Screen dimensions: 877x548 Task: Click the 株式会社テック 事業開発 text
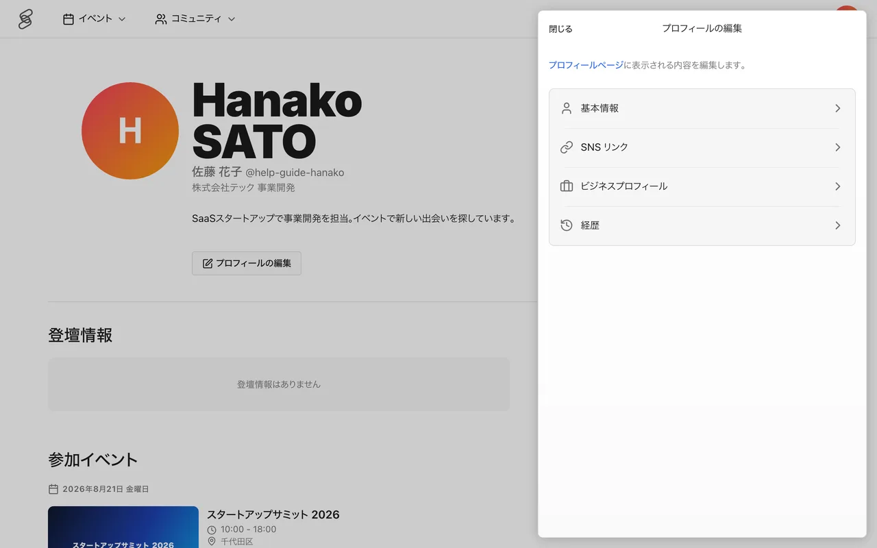(244, 188)
